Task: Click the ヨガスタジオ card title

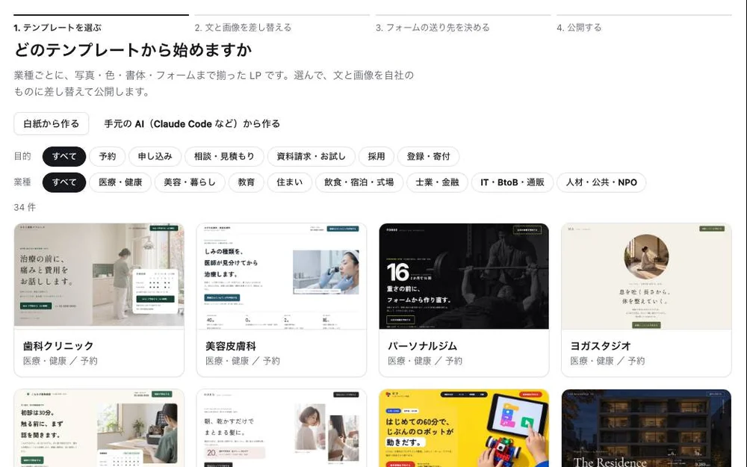Action: pyautogui.click(x=601, y=346)
